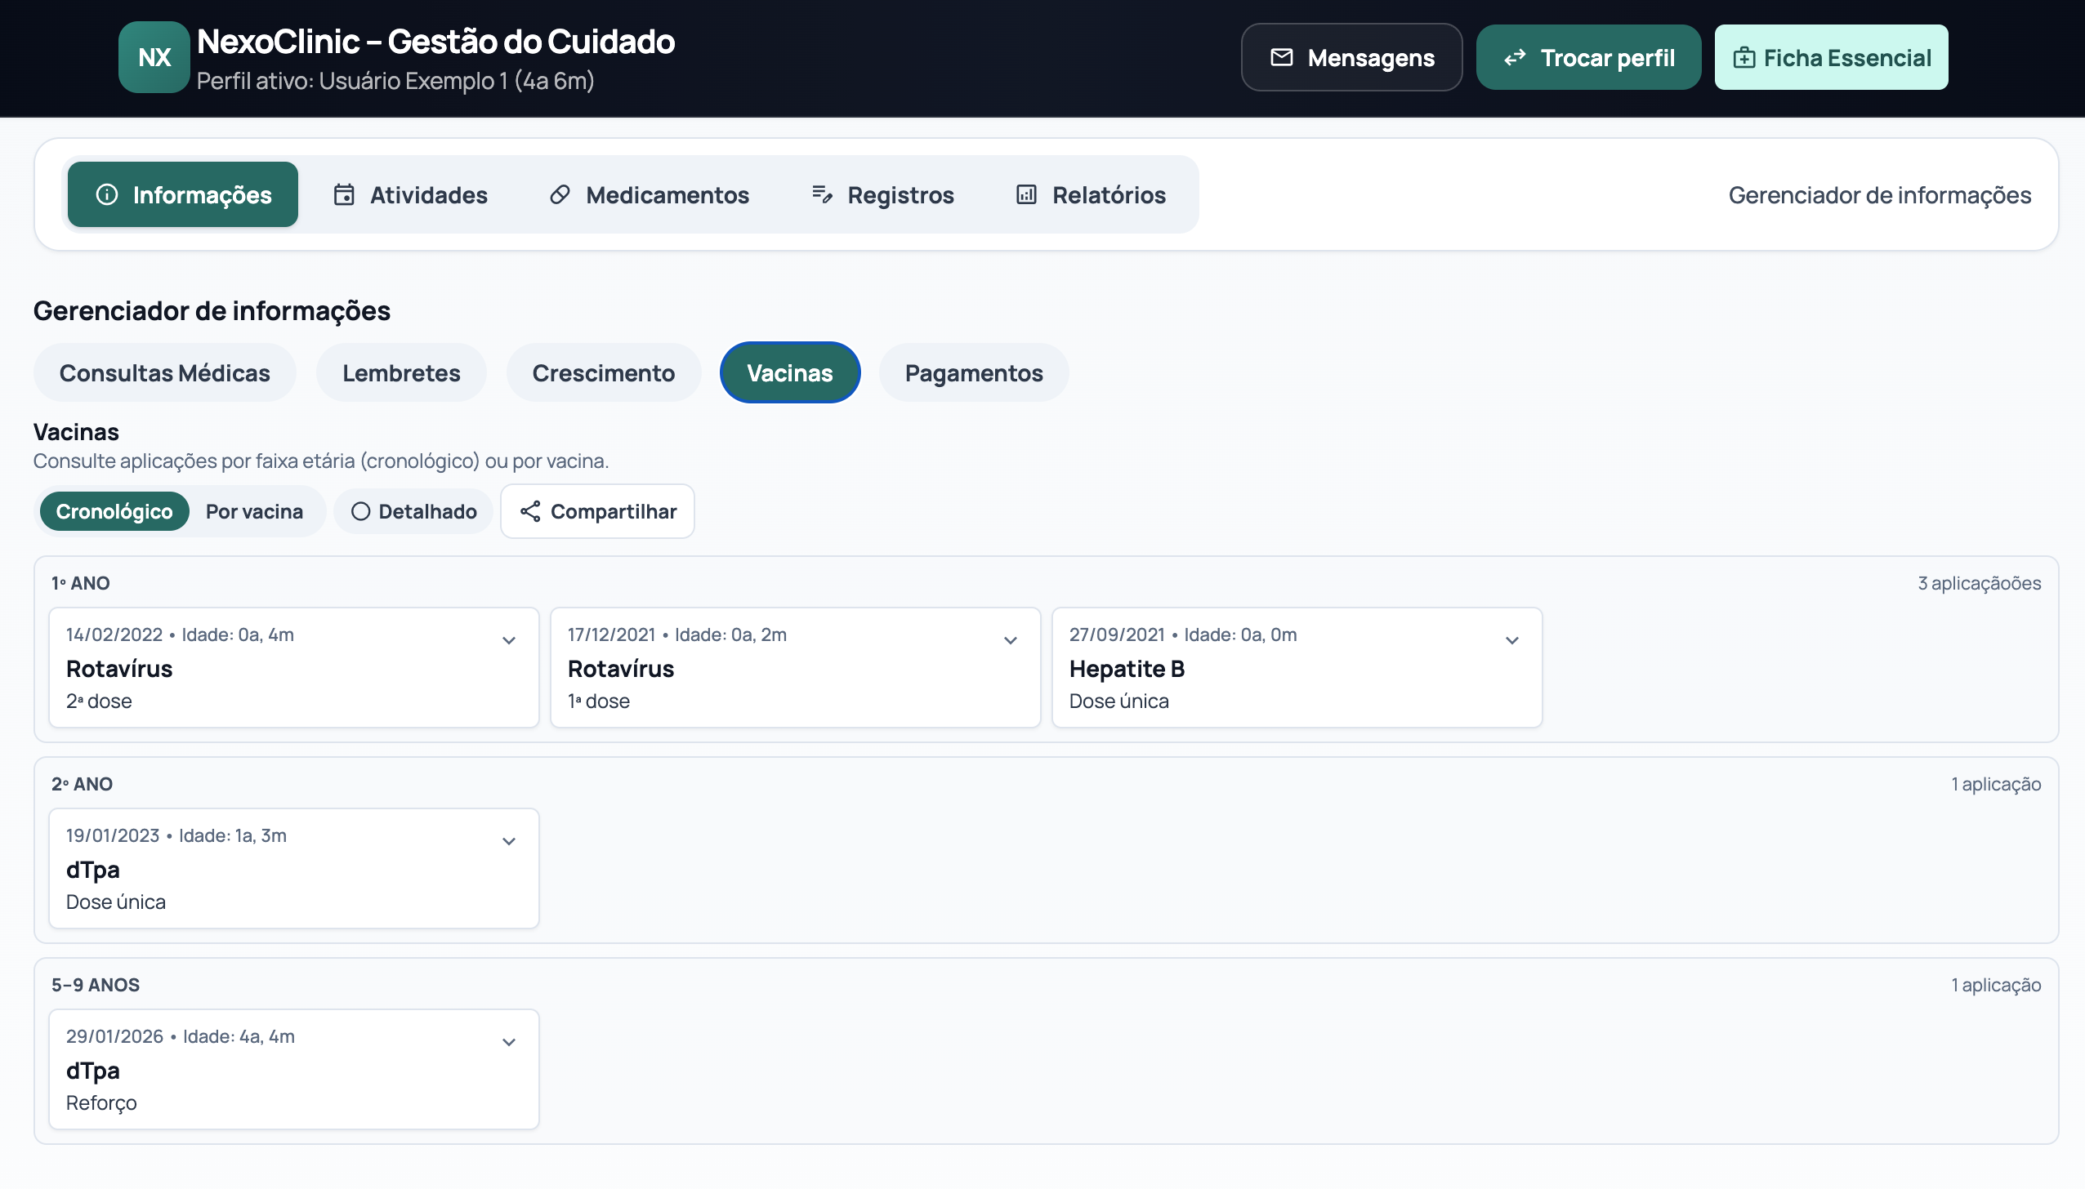Open the Registros tab
The image size is (2085, 1189).
click(882, 194)
